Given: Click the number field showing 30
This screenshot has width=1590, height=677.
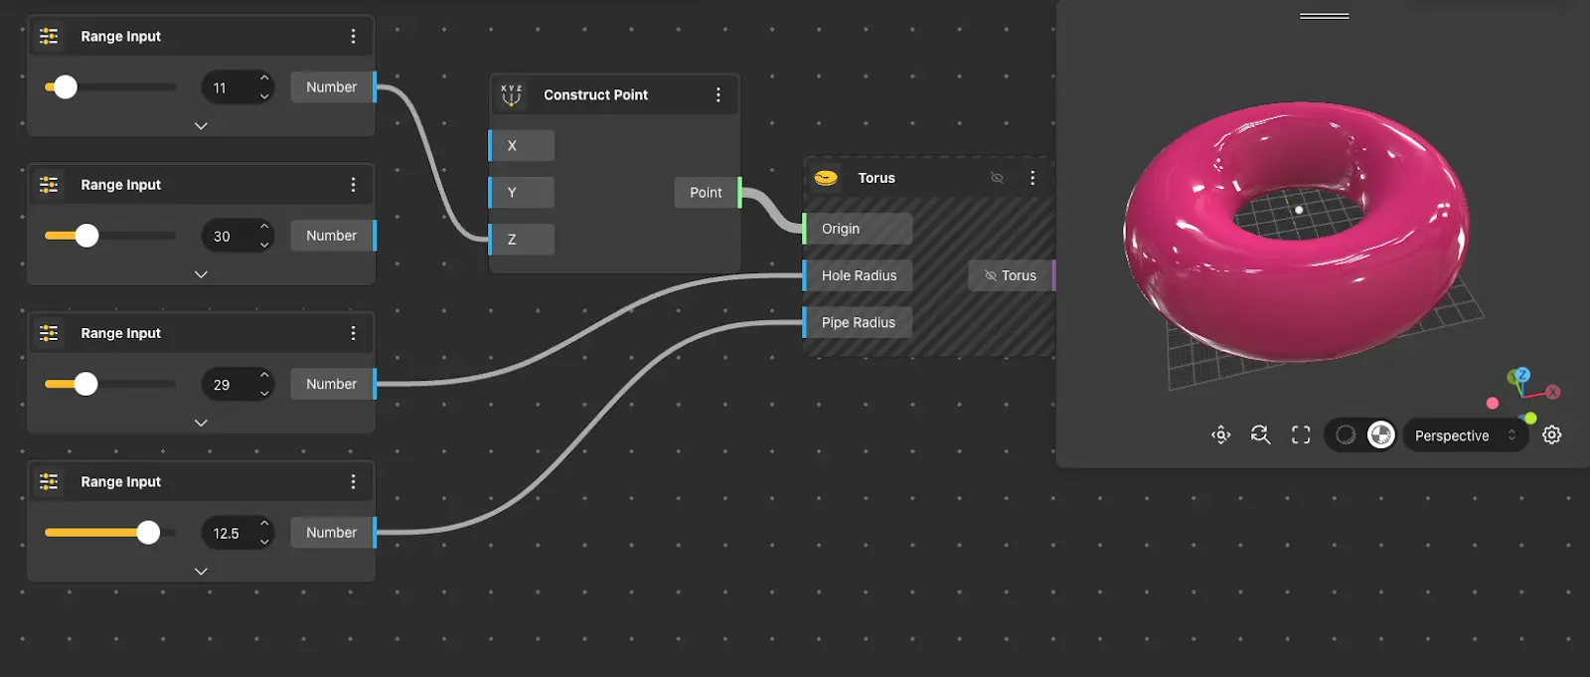Looking at the screenshot, I should click(227, 237).
